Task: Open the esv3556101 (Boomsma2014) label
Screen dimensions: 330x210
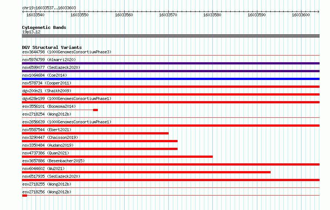Action: 49,106
